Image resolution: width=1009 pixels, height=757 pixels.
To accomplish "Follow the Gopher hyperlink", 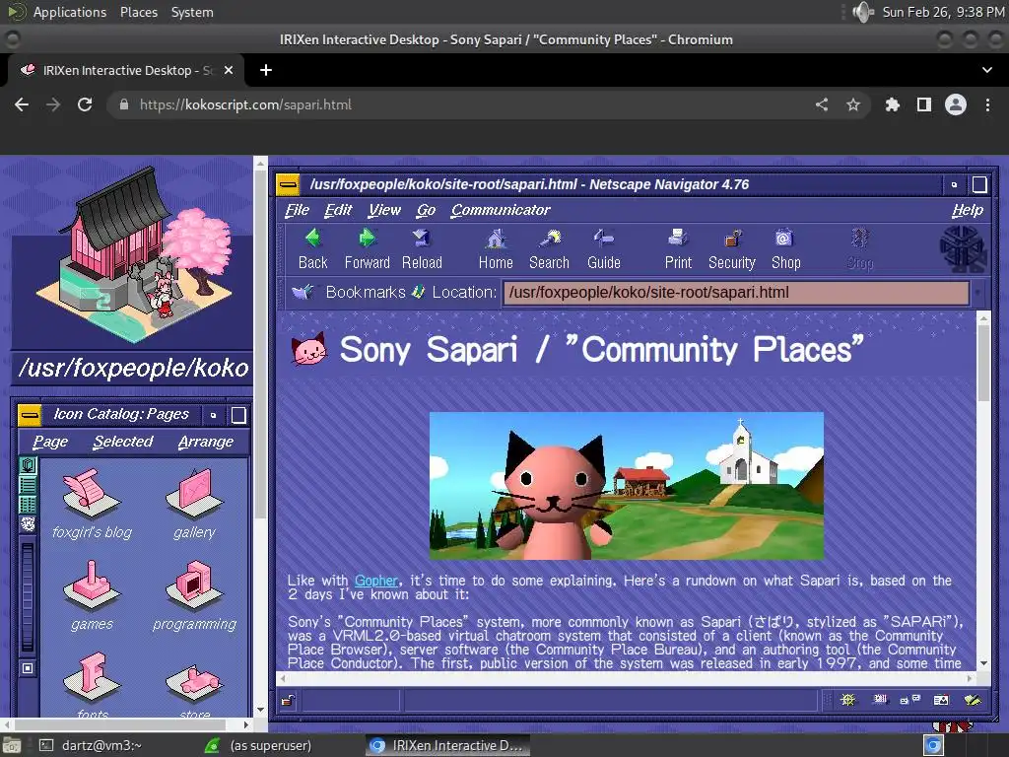I will [x=375, y=580].
